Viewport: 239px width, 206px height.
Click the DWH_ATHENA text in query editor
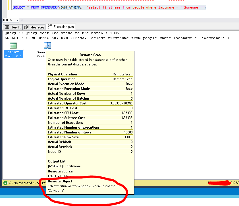[x=71, y=7]
